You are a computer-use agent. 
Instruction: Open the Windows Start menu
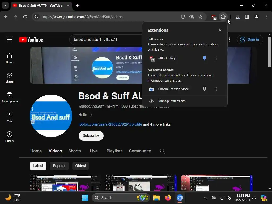pos(85,198)
